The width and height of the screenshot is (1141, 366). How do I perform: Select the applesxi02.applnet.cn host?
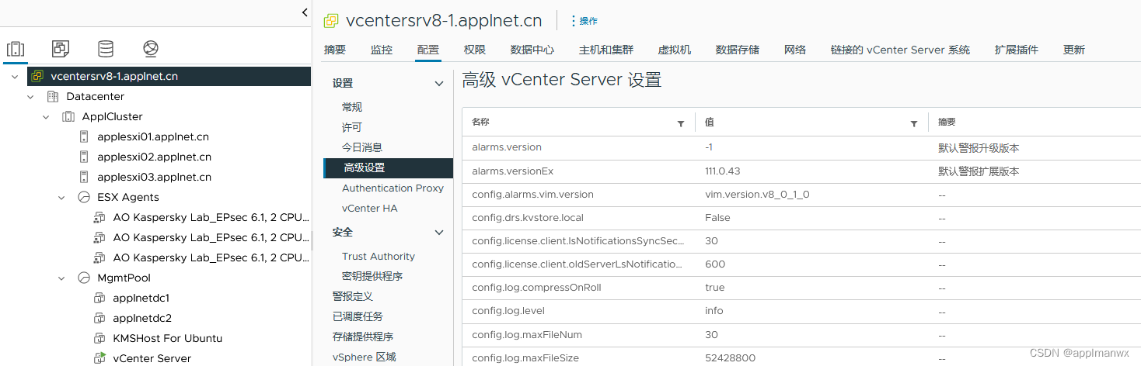(x=154, y=157)
